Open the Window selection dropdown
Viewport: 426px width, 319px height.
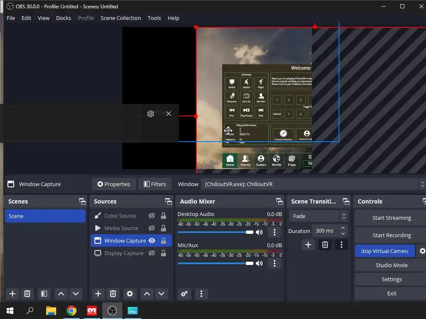(x=312, y=184)
